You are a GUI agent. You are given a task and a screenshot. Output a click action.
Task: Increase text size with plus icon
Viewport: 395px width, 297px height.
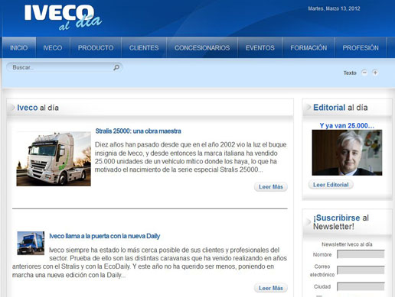click(x=375, y=73)
